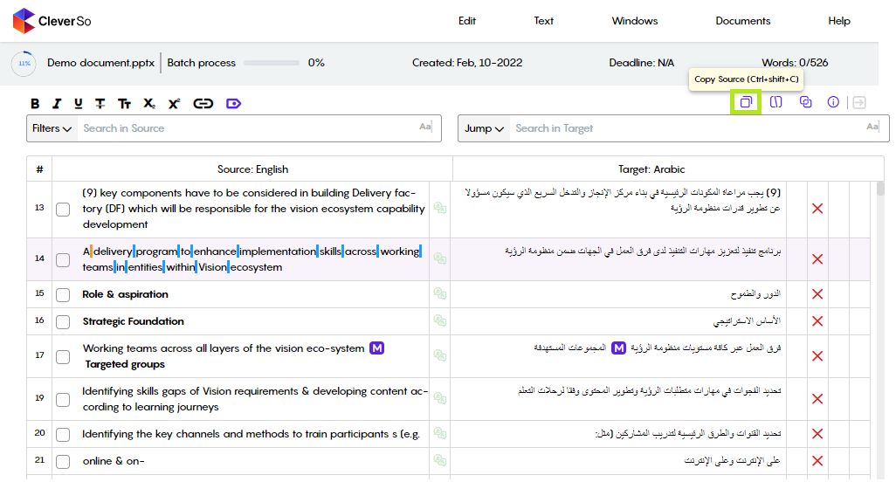Viewport: 896px width, 482px height.
Task: Open the Jump dropdown
Action: pyautogui.click(x=484, y=128)
